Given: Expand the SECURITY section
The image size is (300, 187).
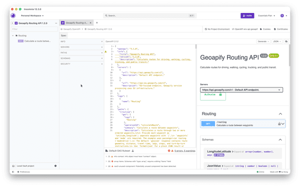Looking at the screenshot, I should [81, 64].
